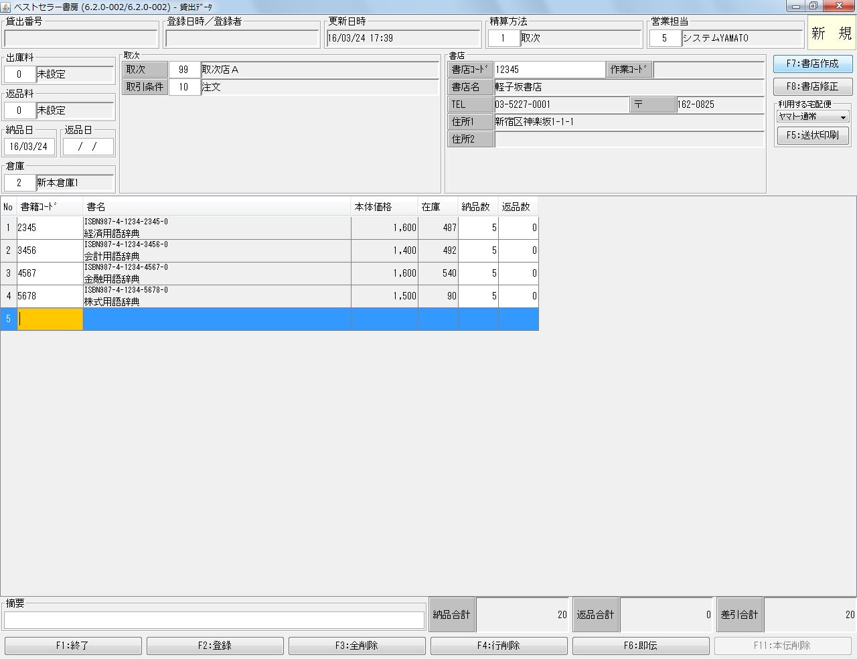
Task: Select the 納品日 date field
Action: [x=29, y=146]
